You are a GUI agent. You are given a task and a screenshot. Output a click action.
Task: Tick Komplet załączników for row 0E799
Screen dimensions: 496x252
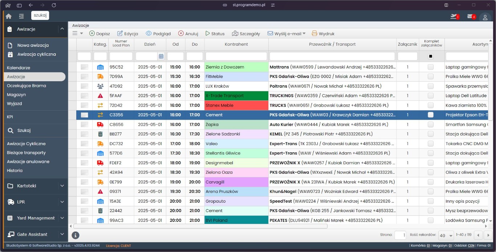[431, 182]
